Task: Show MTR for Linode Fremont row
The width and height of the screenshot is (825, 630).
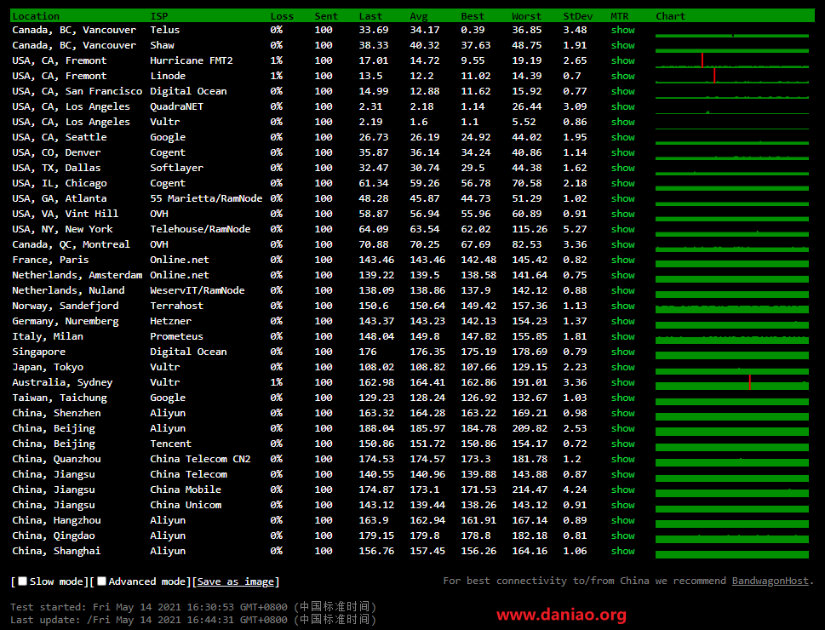Action: click(623, 76)
